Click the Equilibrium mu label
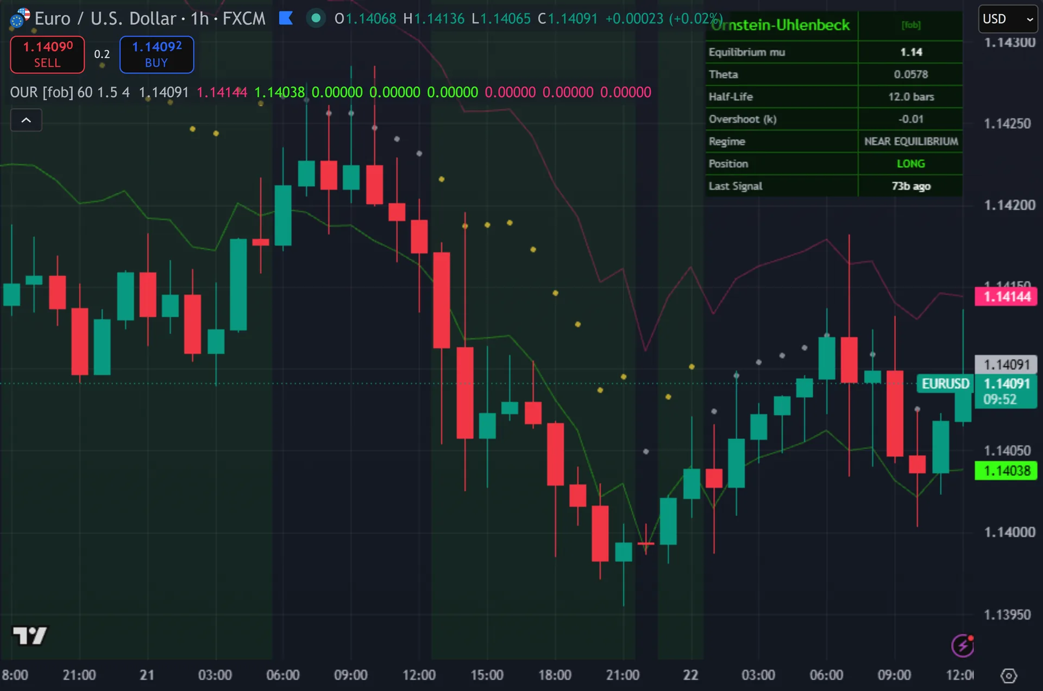This screenshot has height=691, width=1043. tap(747, 52)
